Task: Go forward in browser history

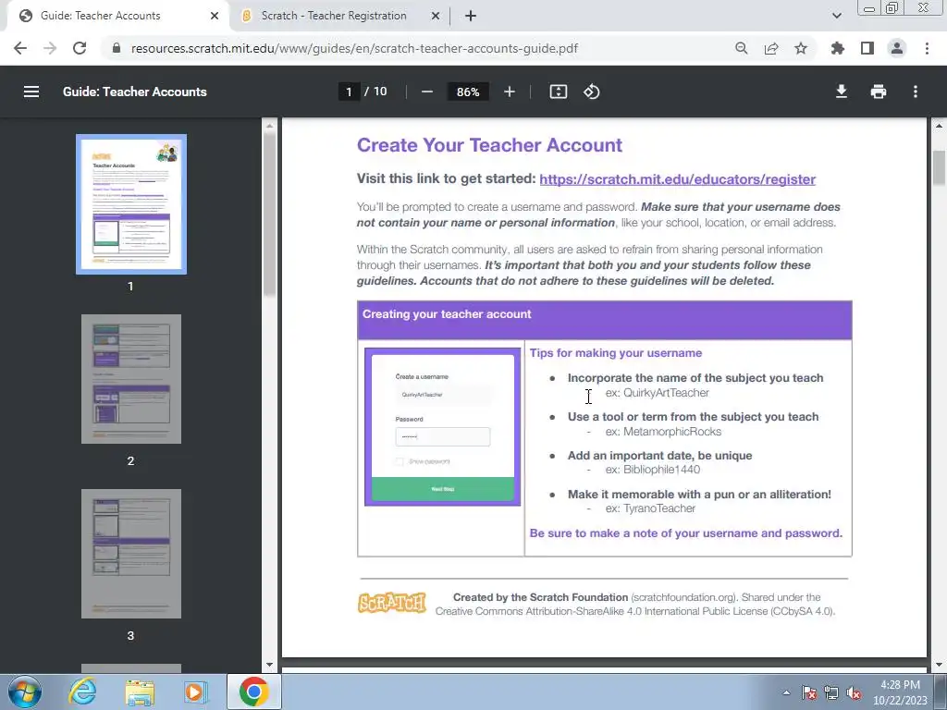Action: [50, 48]
